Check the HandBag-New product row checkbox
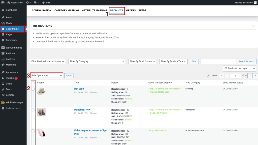Image resolution: width=258 pixels, height=145 pixels. (x=33, y=110)
